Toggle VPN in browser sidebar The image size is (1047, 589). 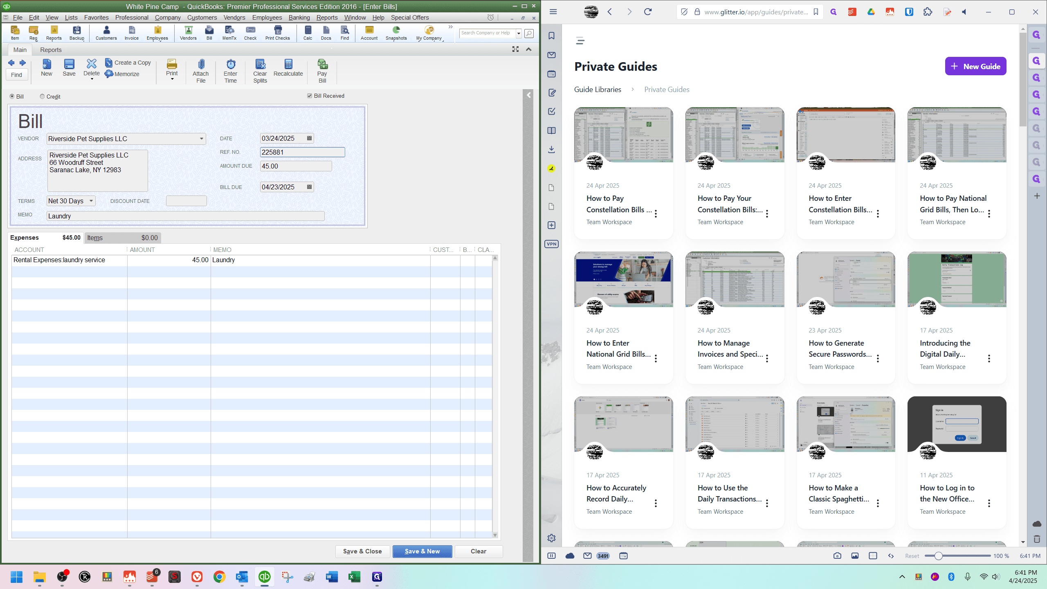pyautogui.click(x=551, y=244)
